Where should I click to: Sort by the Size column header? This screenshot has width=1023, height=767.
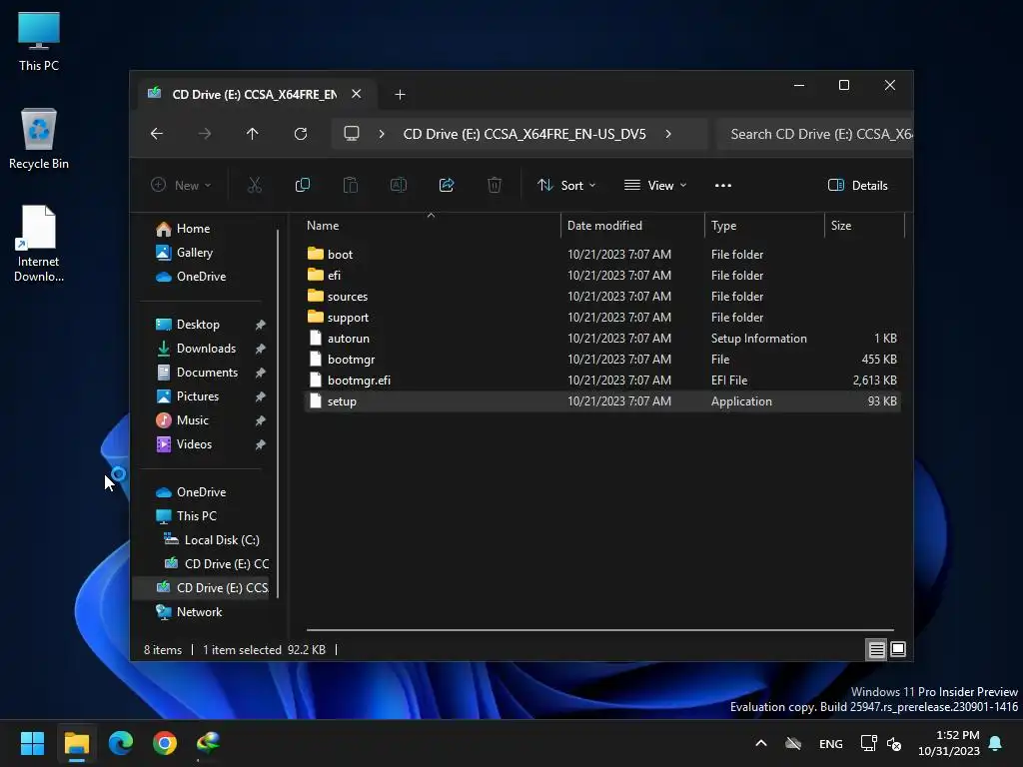pyautogui.click(x=864, y=226)
